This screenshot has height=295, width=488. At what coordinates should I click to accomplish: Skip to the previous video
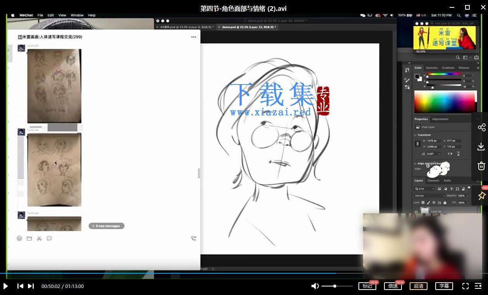point(20,286)
